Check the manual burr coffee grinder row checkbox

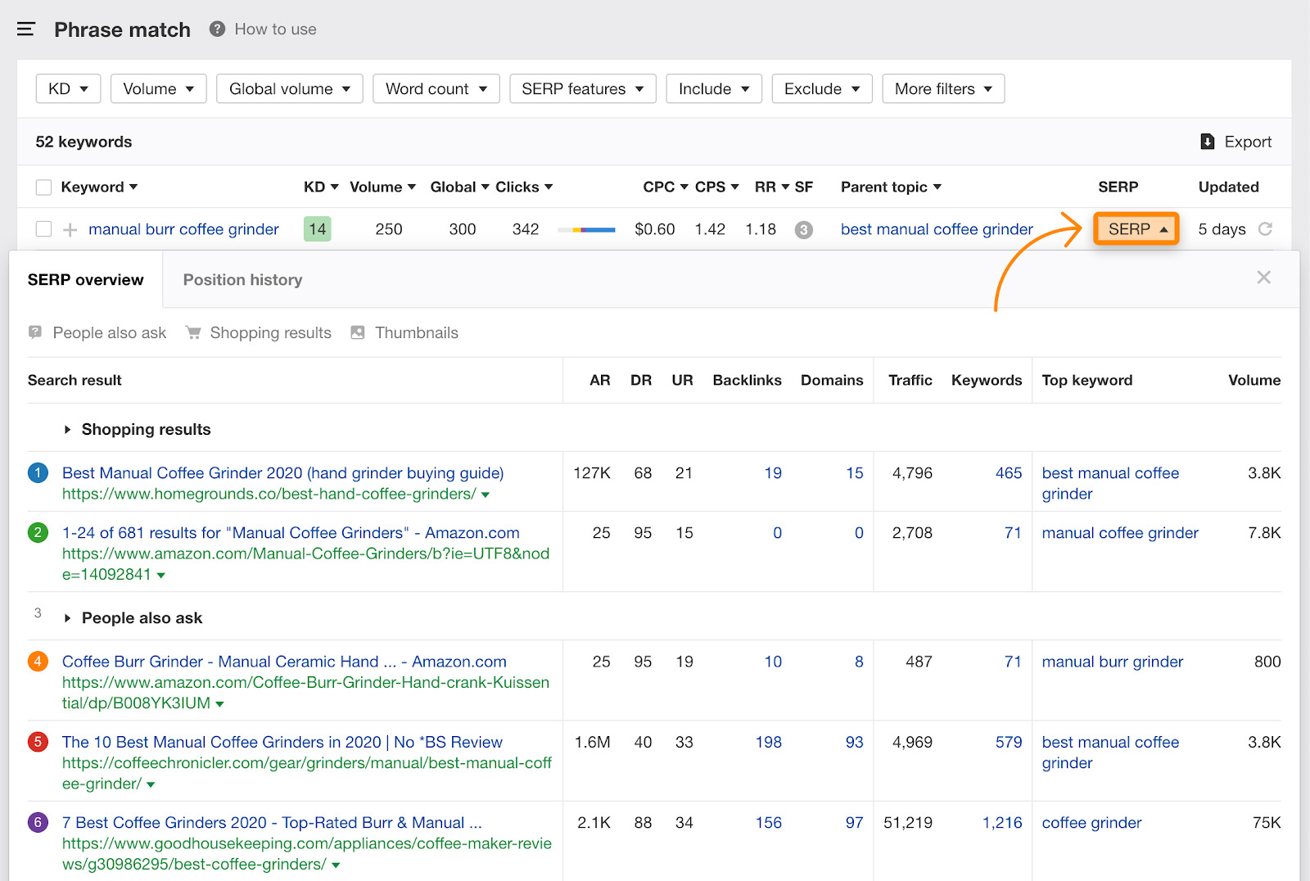43,229
